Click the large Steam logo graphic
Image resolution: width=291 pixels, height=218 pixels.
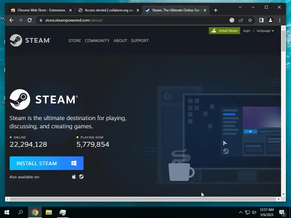click(x=44, y=99)
